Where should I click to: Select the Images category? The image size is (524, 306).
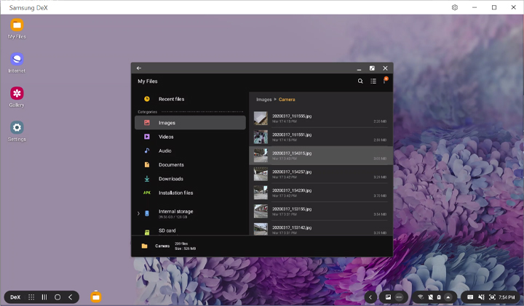coord(190,123)
